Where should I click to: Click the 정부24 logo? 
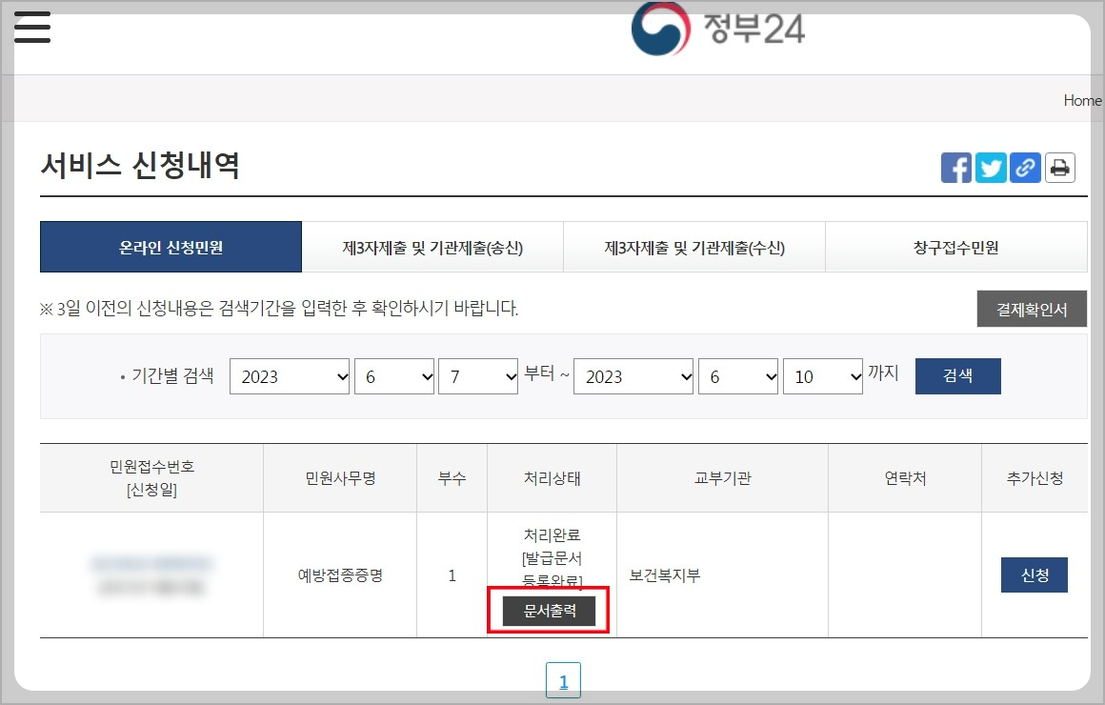(x=717, y=29)
